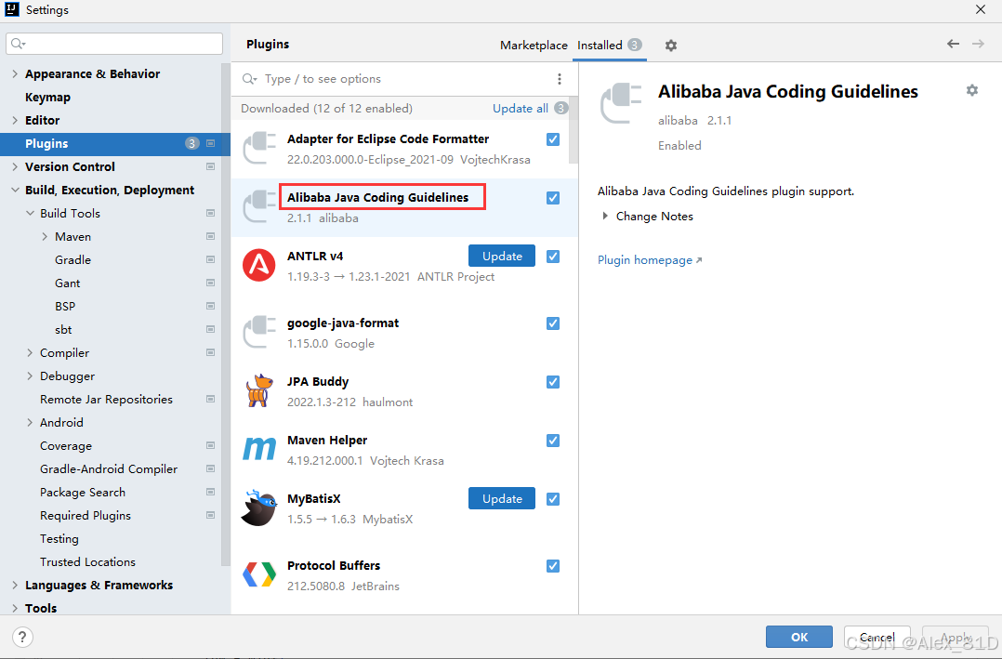The width and height of the screenshot is (1002, 659).
Task: Open gear options for Alibaba plugin details
Action: [972, 90]
